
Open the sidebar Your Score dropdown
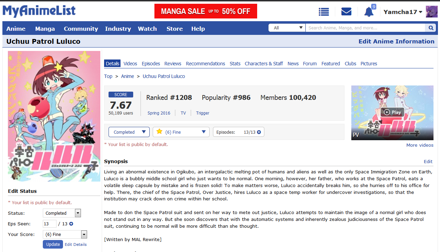click(65, 234)
